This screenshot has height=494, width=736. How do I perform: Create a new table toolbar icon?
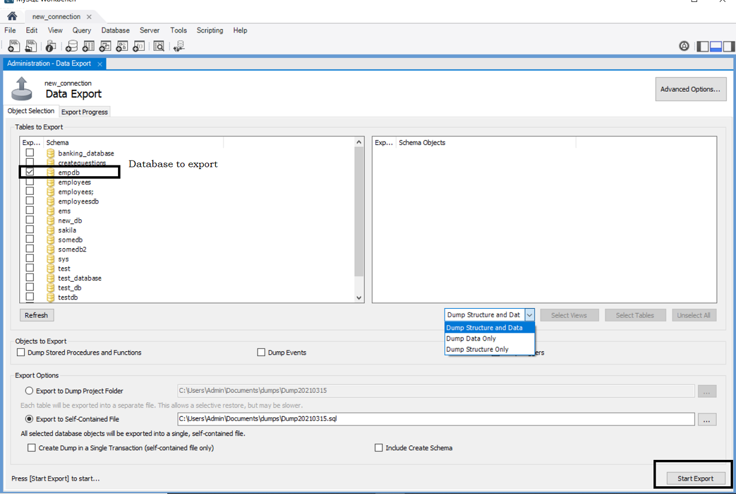click(89, 46)
